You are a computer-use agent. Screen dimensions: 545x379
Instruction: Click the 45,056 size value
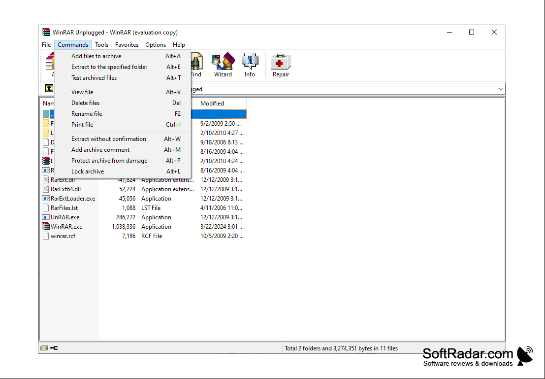127,199
